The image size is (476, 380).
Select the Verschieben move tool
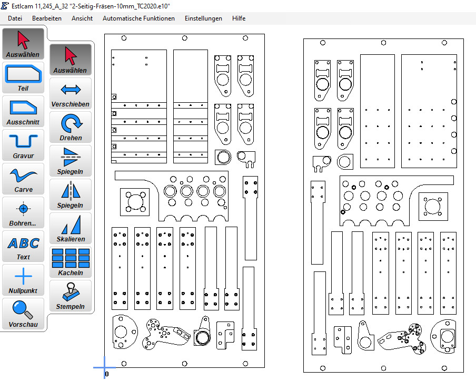point(71,94)
